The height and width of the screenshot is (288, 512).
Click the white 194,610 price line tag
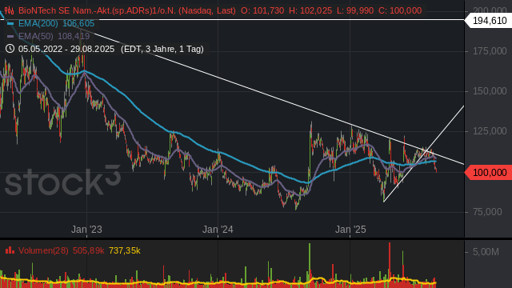coord(488,21)
